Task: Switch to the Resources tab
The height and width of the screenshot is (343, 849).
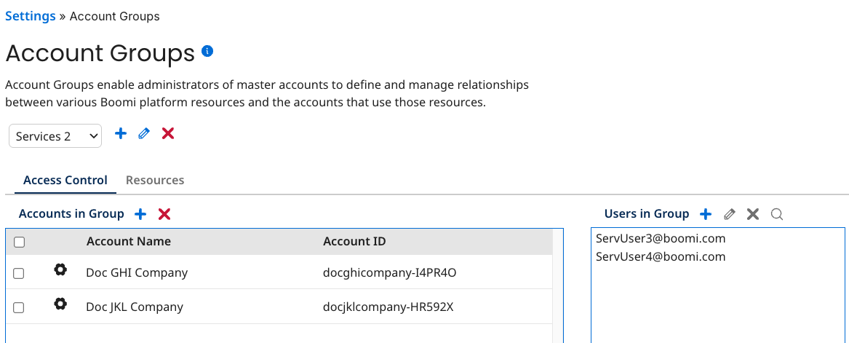Action: [x=155, y=180]
